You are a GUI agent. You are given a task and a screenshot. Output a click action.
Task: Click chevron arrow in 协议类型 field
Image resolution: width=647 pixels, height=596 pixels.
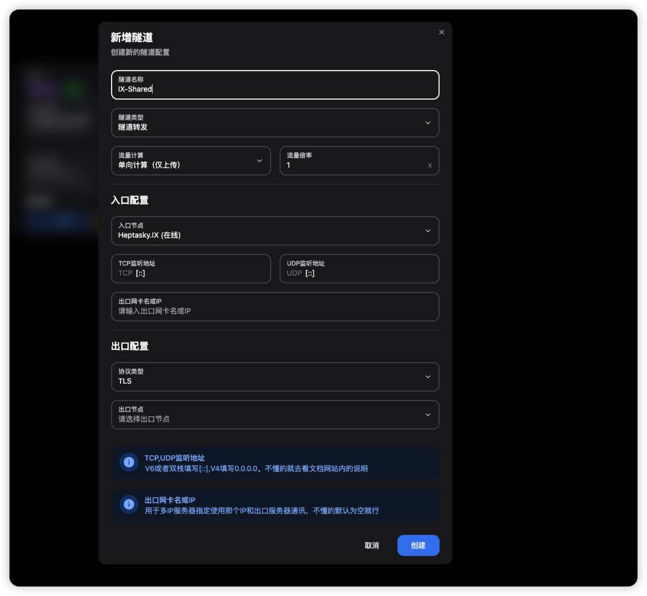427,377
